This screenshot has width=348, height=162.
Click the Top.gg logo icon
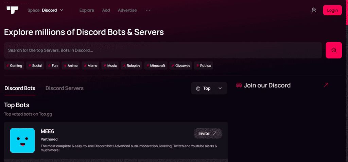pyautogui.click(x=12, y=10)
